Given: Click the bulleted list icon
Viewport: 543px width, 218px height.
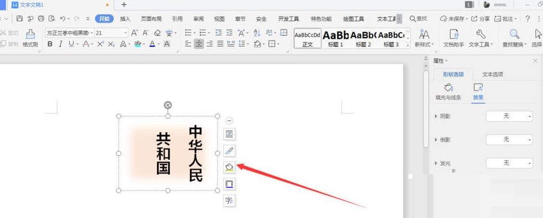Looking at the screenshot, I should (x=188, y=33).
